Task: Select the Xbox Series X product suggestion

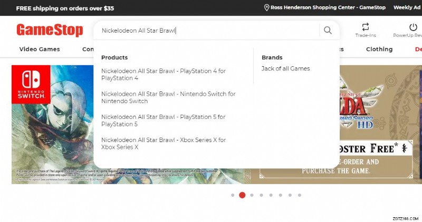Action: pyautogui.click(x=164, y=144)
